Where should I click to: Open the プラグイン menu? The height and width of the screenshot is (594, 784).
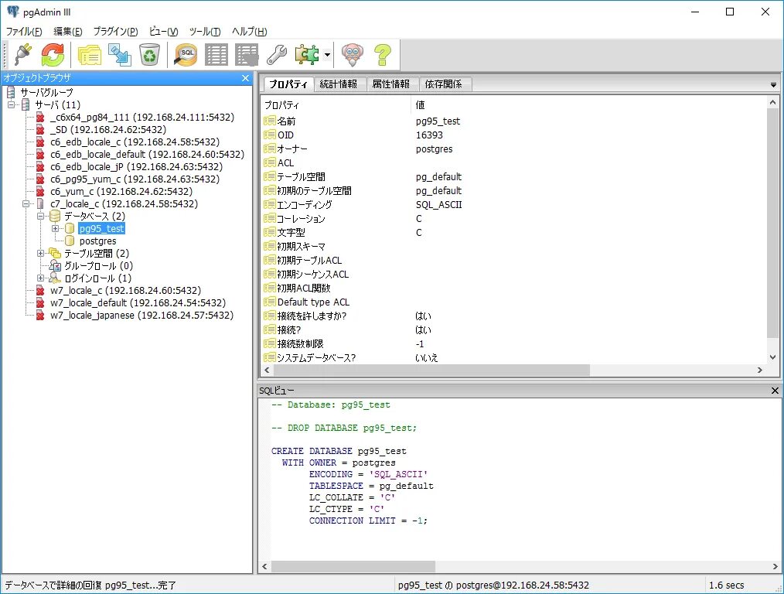pyautogui.click(x=115, y=32)
